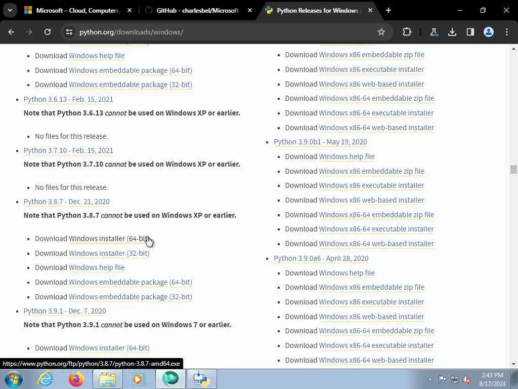Download Python 3.9.0a6 x86 executable installer

371,302
